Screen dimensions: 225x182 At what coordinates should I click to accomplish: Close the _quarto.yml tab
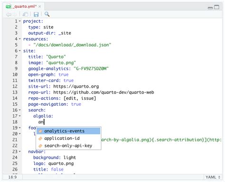[39, 7]
